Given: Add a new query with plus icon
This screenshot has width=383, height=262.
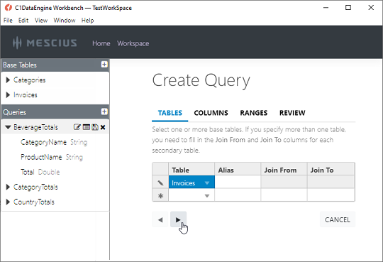Looking at the screenshot, I should [104, 111].
